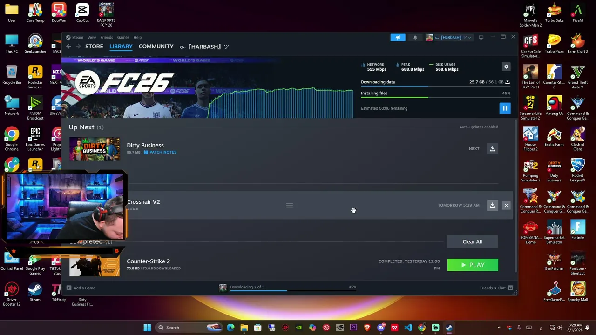
Task: Click the bottom Downloading 2 of 3 progress bar
Action: pyautogui.click(x=293, y=291)
